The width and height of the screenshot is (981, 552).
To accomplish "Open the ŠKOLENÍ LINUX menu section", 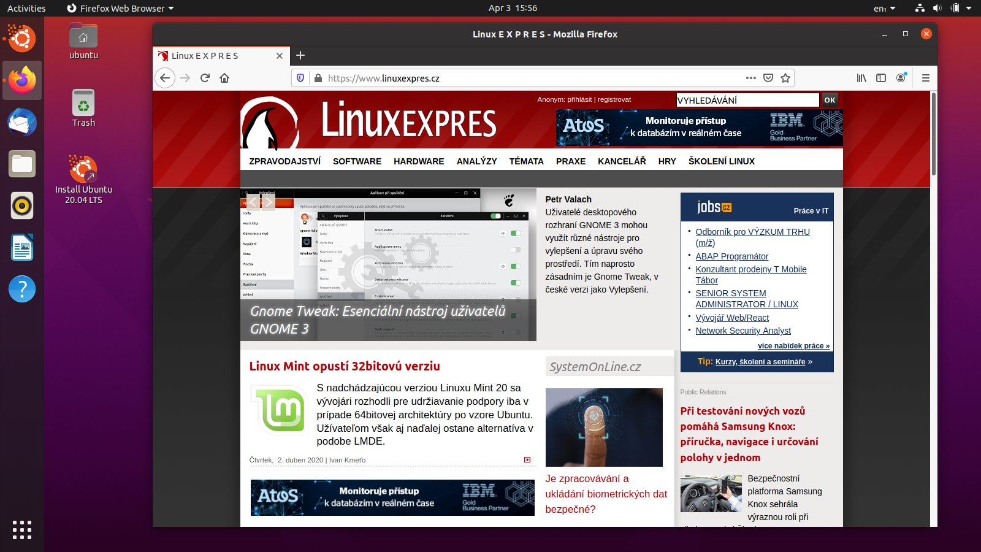I will point(721,161).
